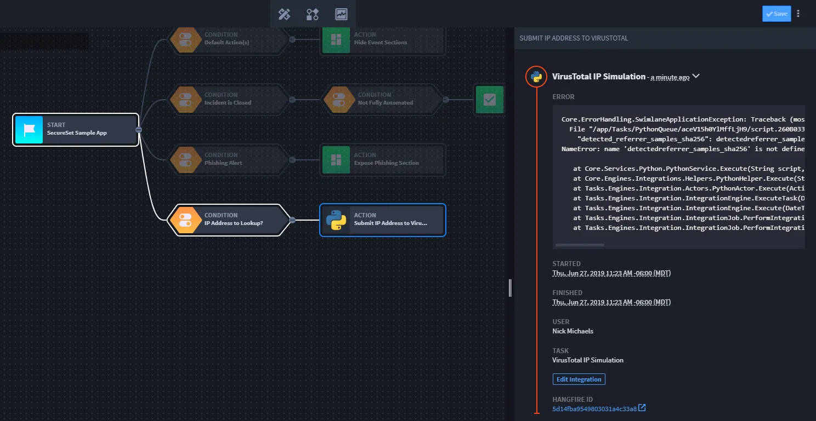Select the Not Fully Automated condition node

click(382, 99)
